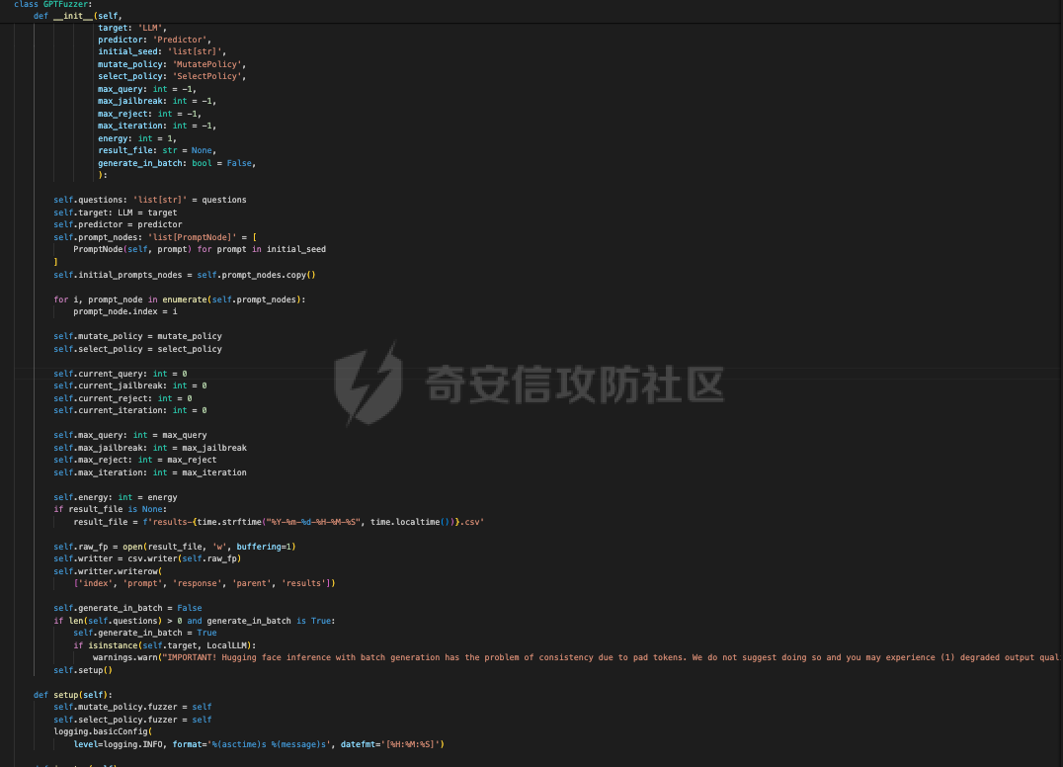The height and width of the screenshot is (767, 1063).
Task: Click the GPTFuzzer class name
Action: tap(66, 4)
